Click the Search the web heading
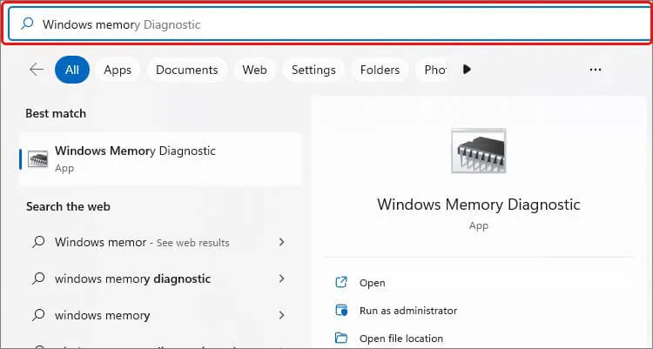This screenshot has width=653, height=349. [68, 206]
